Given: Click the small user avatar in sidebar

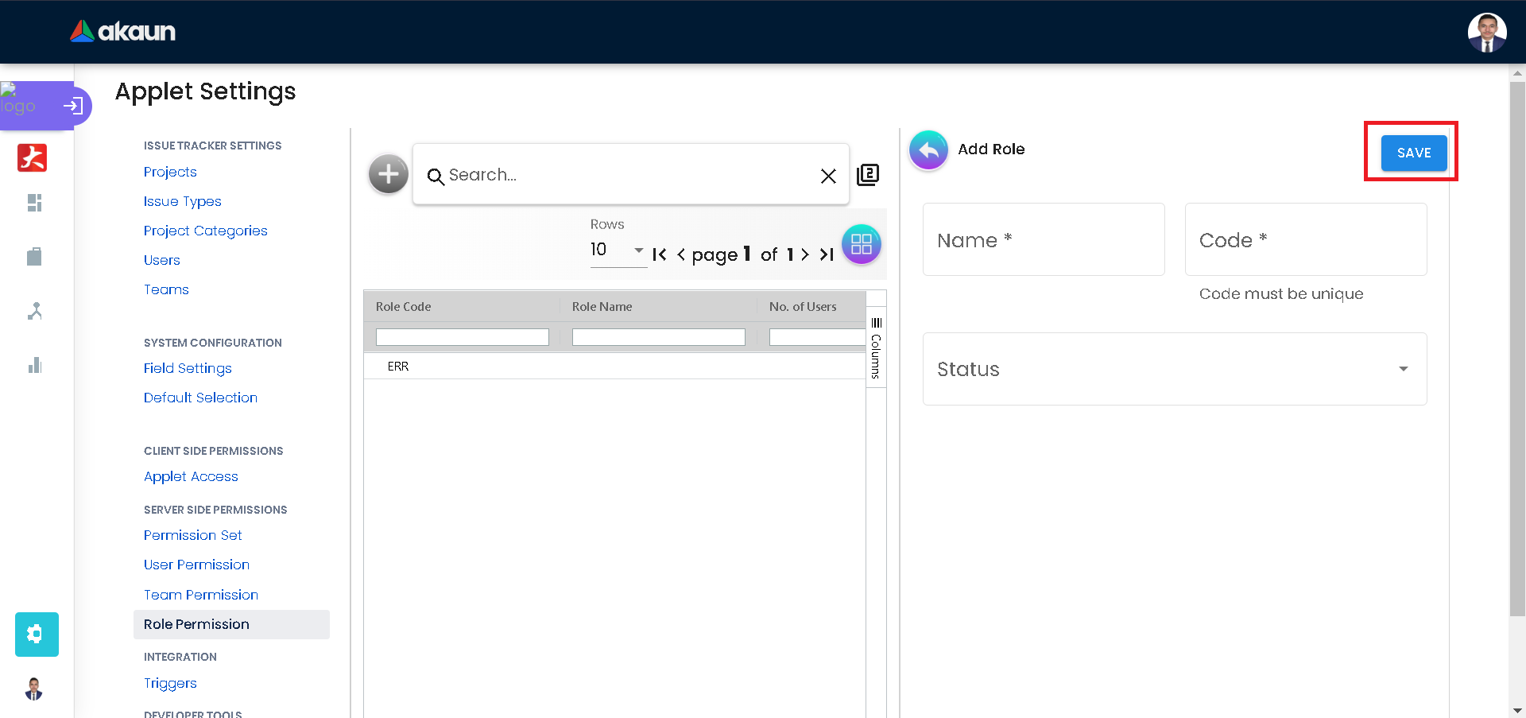Looking at the screenshot, I should point(34,689).
